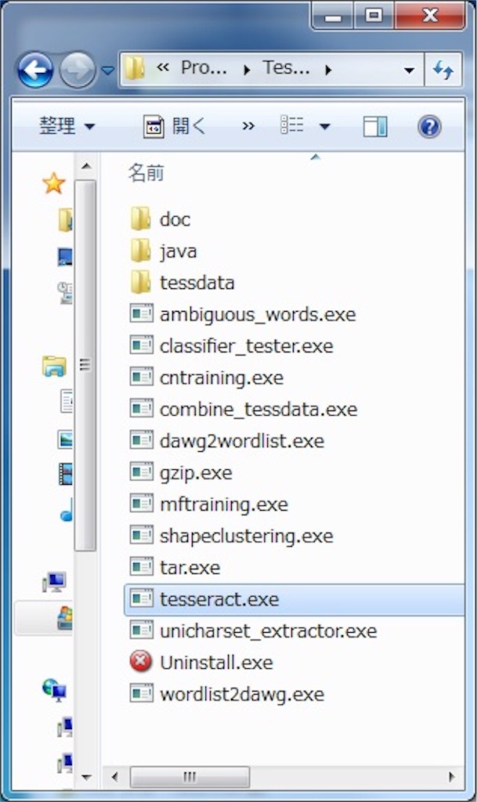Expand the arrow after Tes... breadcrumb

328,70
